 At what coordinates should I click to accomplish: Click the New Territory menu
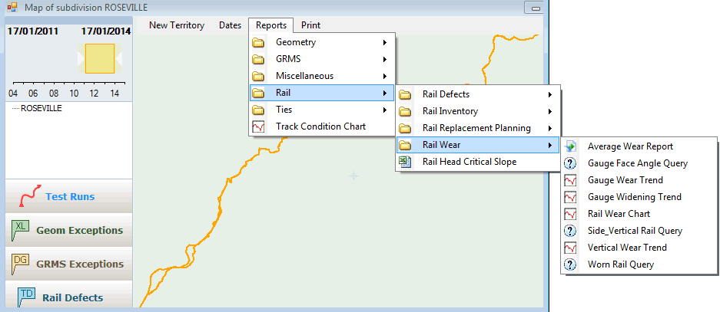pos(177,25)
